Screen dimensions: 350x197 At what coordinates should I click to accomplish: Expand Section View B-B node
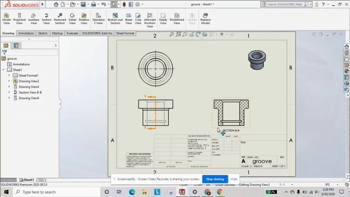tap(9, 92)
